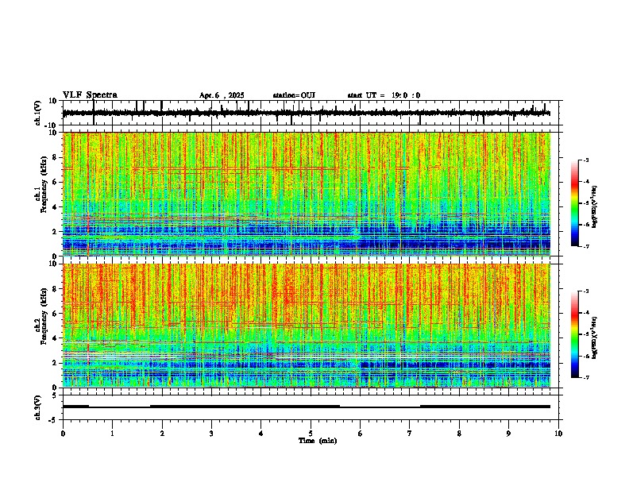Click the ch.1 spectrogram plot

307,194
